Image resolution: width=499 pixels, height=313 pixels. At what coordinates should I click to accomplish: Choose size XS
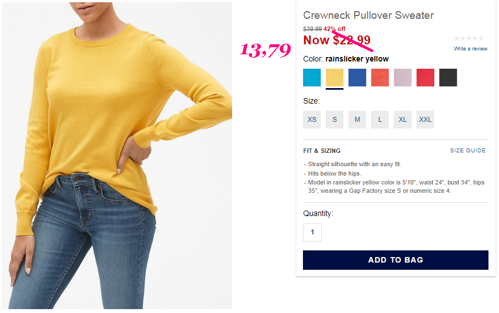click(x=312, y=120)
